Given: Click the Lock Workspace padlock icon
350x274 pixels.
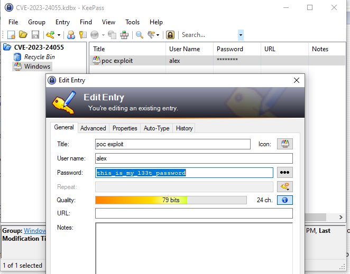Looking at the screenshot, I should pyautogui.click(x=170, y=35).
